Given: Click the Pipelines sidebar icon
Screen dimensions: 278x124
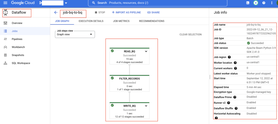Looking at the screenshot, I should coord(5,39).
